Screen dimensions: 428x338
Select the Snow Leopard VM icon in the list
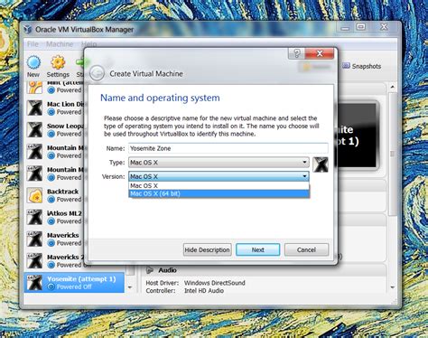[34, 130]
